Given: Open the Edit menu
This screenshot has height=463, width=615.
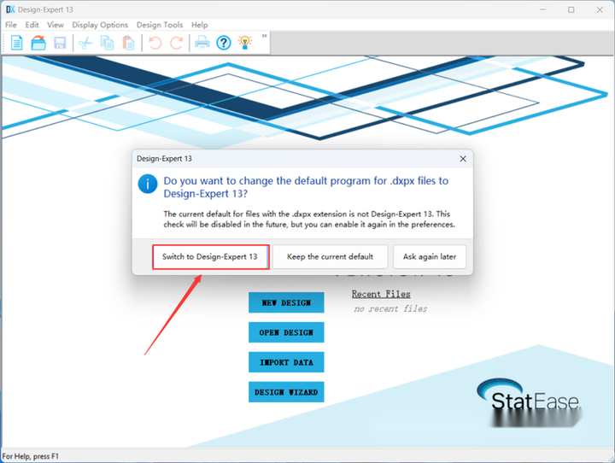Looking at the screenshot, I should [32, 25].
